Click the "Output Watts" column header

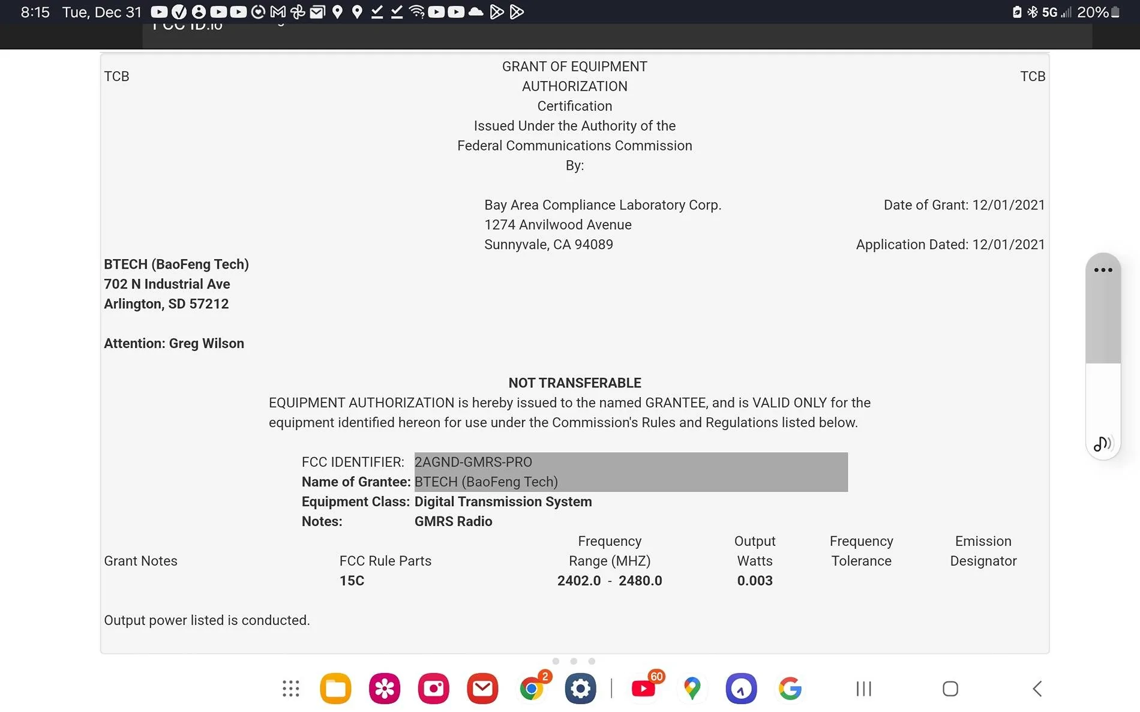pyautogui.click(x=755, y=551)
